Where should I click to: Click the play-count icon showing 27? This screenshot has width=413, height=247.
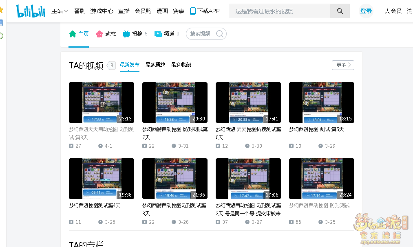pos(71,146)
